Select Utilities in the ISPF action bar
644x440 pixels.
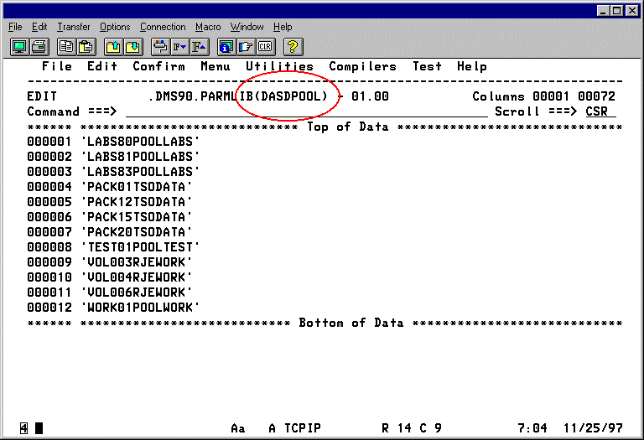279,66
